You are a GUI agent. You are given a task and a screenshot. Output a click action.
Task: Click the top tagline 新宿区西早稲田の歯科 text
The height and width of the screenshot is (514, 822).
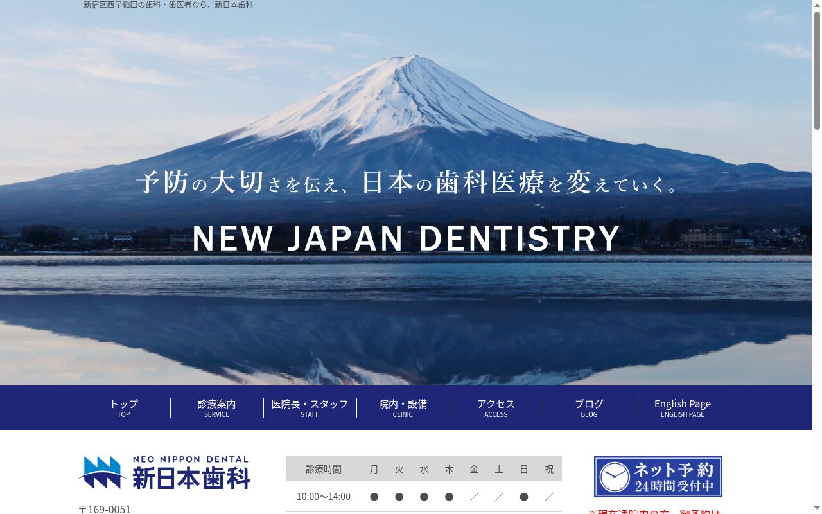click(x=168, y=4)
